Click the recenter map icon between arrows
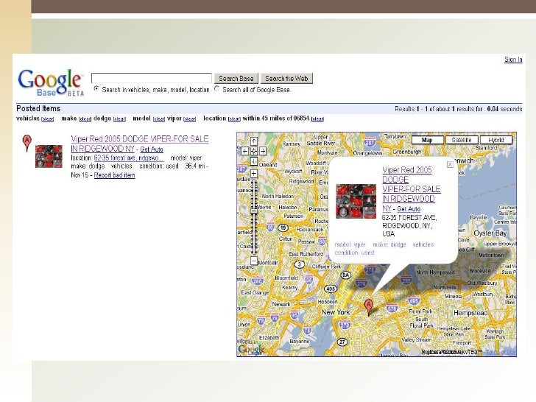The image size is (536, 402). (253, 151)
